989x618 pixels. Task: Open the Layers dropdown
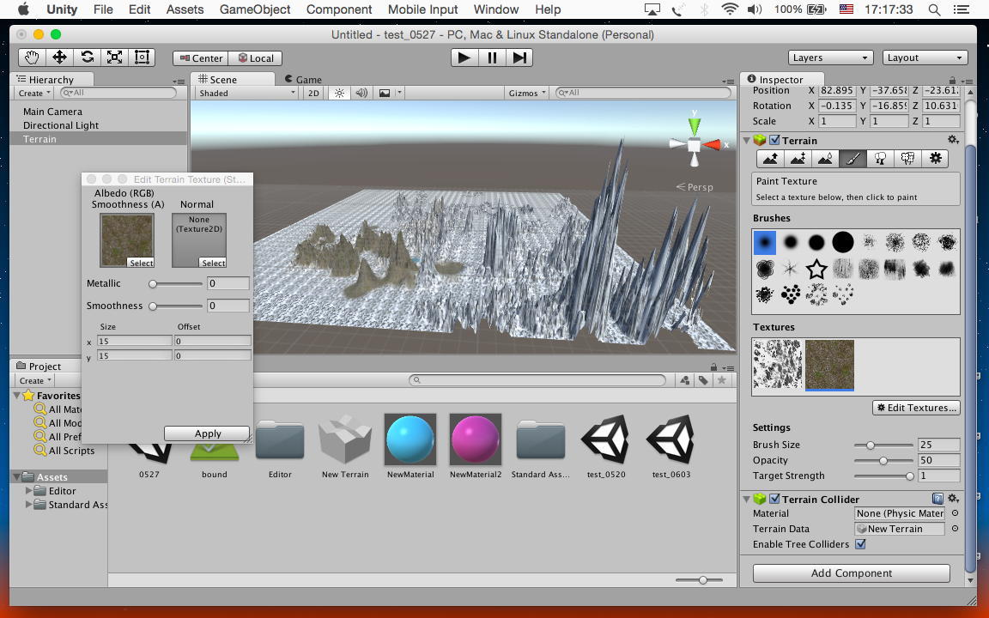[x=830, y=58]
